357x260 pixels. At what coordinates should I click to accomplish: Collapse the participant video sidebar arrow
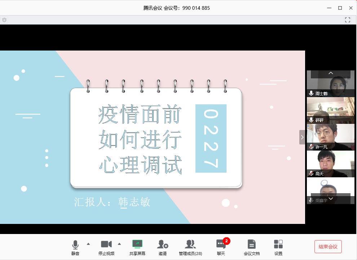point(302,137)
